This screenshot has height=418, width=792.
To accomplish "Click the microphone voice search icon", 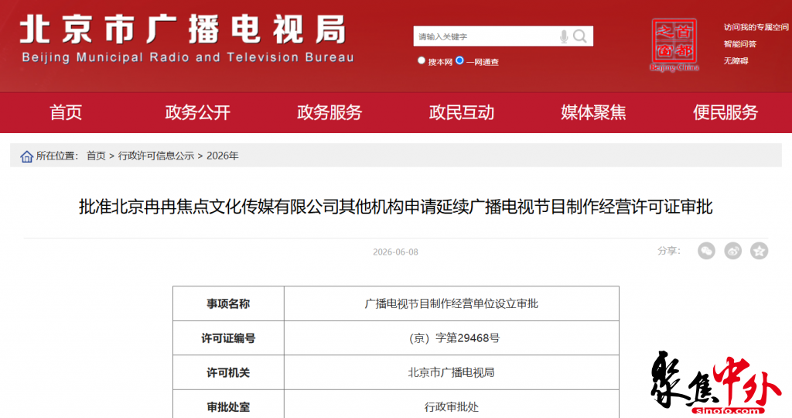I will [564, 36].
